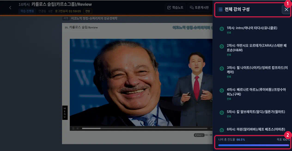Select lesson 3차시: 필 나이트(나이키)

point(257,70)
